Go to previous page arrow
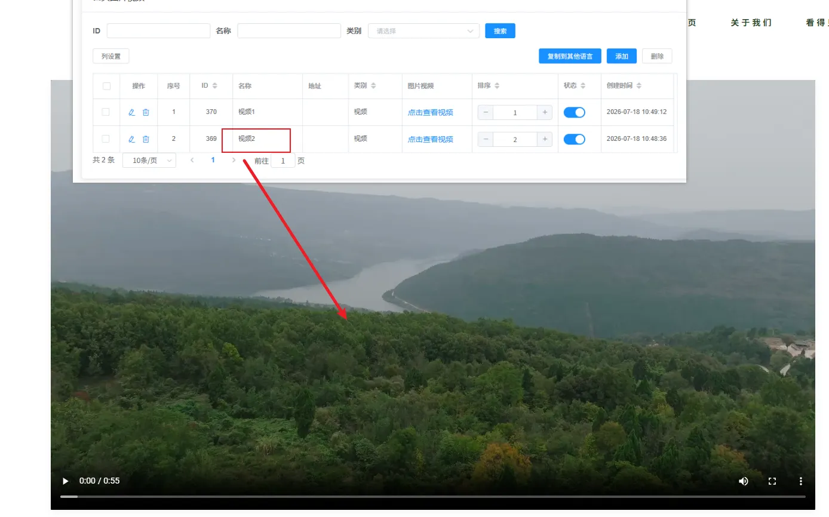Image resolution: width=829 pixels, height=517 pixels. 192,160
